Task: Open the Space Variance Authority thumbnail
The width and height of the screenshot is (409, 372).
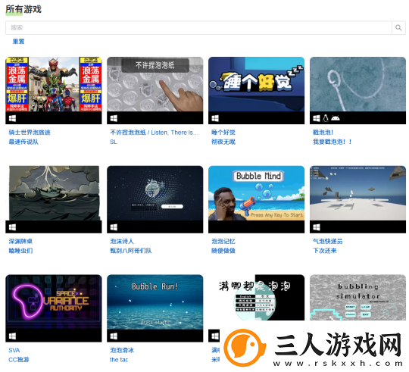Action: pyautogui.click(x=54, y=302)
